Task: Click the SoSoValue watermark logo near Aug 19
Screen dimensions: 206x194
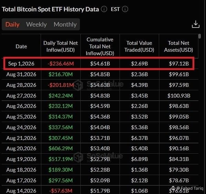Action: tap(78, 157)
